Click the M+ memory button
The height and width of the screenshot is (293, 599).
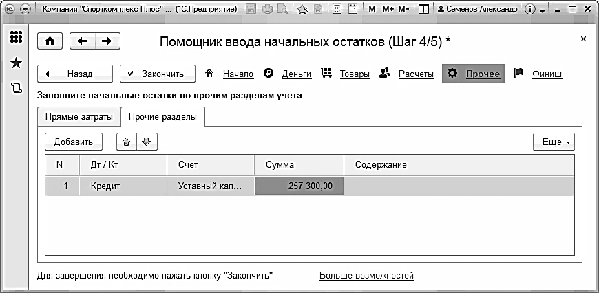pos(388,10)
